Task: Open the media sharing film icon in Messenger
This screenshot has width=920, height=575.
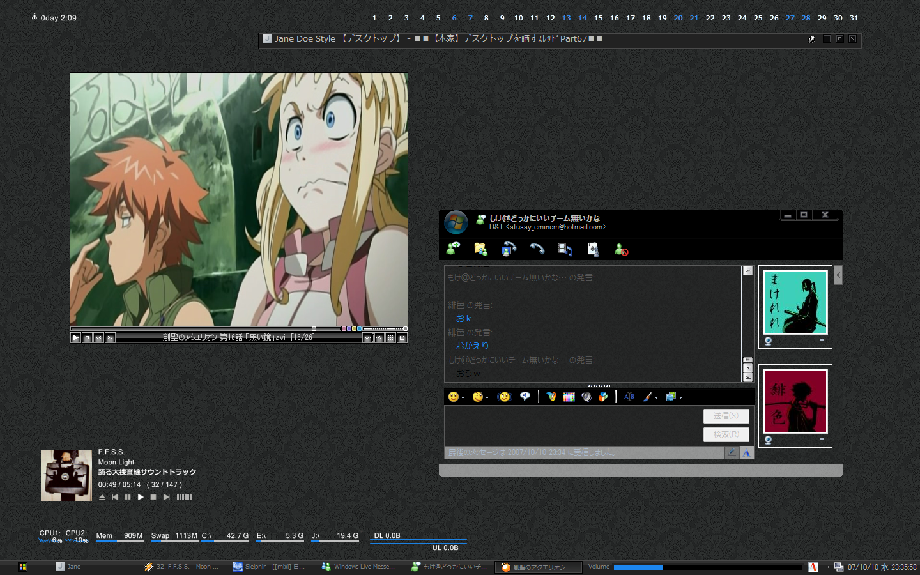Action: pyautogui.click(x=565, y=249)
